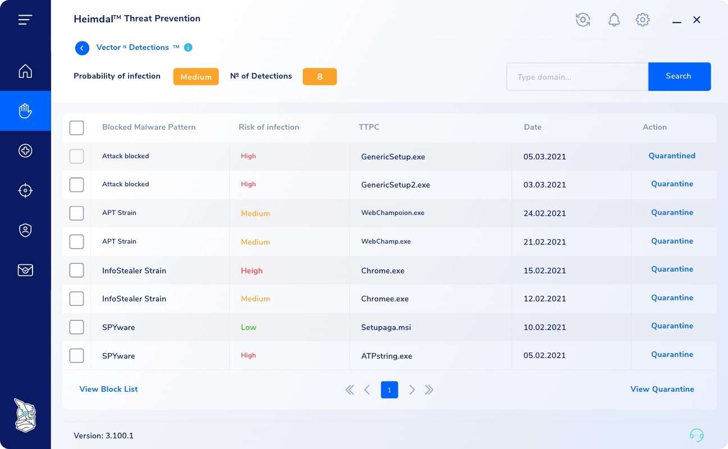Screen dimensions: 728x449
Task: Open the Home dashboard icon in sidebar
Action: point(25,71)
